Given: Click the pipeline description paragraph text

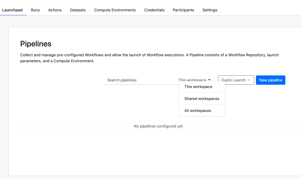Looking at the screenshot, I should (149, 58).
